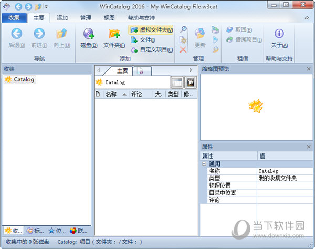Switch to the 添加 ribbon tab
The width and height of the screenshot is (315, 249).
(62, 18)
